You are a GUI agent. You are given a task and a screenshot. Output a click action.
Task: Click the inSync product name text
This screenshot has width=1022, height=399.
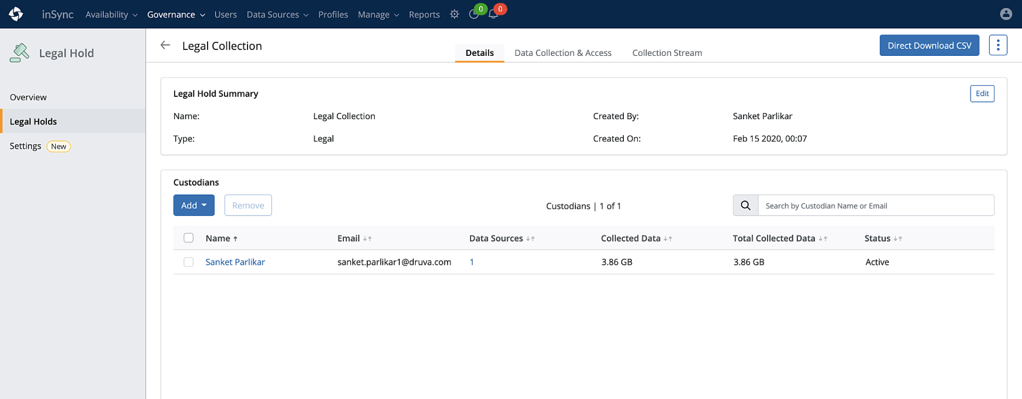click(58, 14)
